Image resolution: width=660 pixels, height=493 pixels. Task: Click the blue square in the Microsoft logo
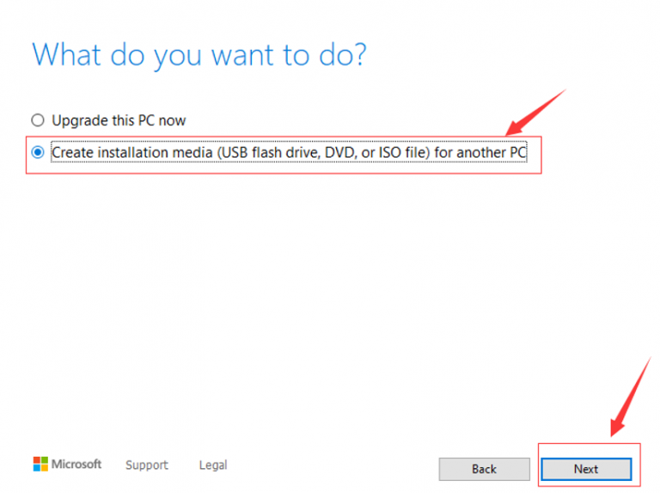[x=37, y=468]
